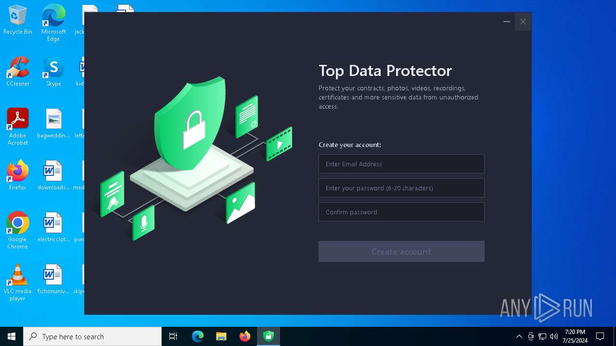Launch Google Chrome desktop shortcut
Image resolution: width=616 pixels, height=346 pixels.
(18, 231)
